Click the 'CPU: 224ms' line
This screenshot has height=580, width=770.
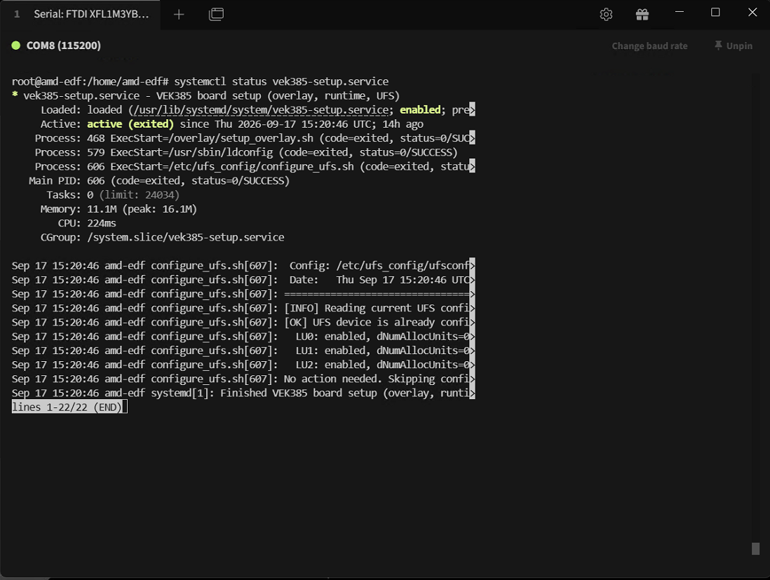click(x=87, y=223)
